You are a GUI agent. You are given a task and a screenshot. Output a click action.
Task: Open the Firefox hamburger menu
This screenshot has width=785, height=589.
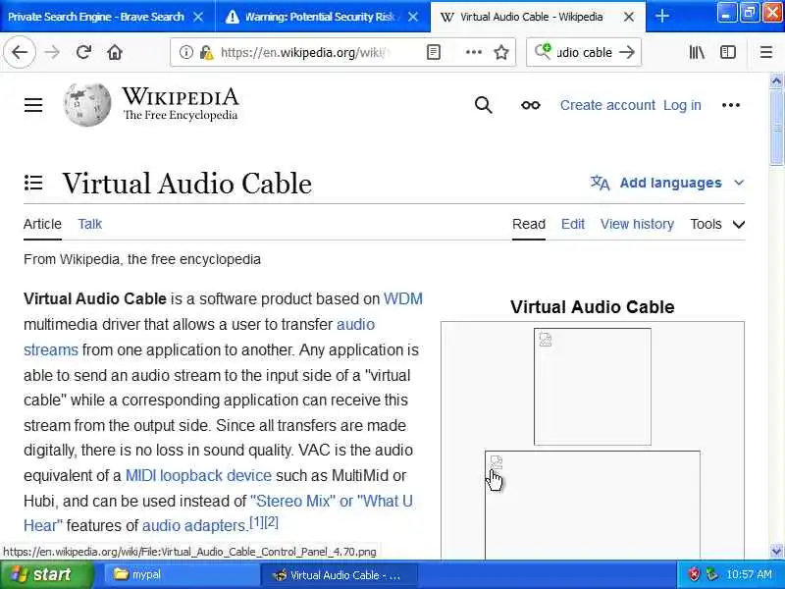point(766,52)
